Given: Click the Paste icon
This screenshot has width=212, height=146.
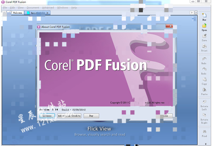Looking at the screenshot, I should click(x=204, y=90).
